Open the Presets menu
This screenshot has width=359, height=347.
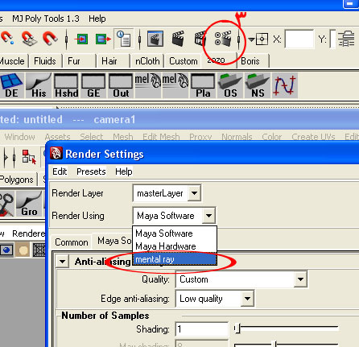click(x=91, y=171)
